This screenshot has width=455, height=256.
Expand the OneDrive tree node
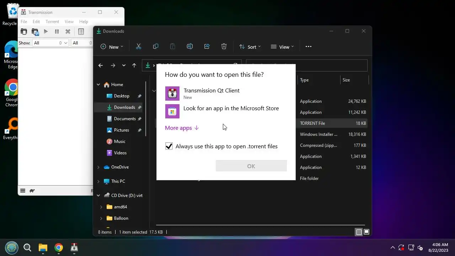point(98,167)
